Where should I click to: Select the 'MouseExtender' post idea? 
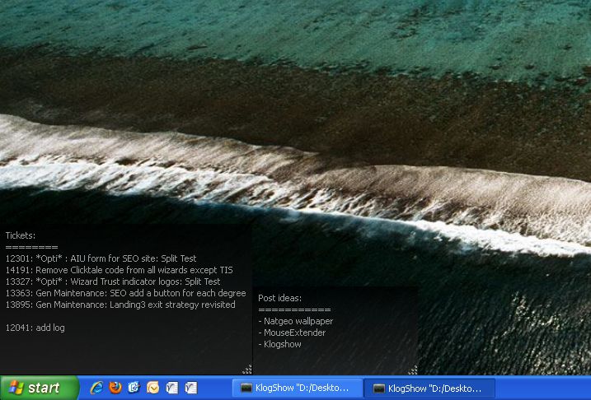292,333
